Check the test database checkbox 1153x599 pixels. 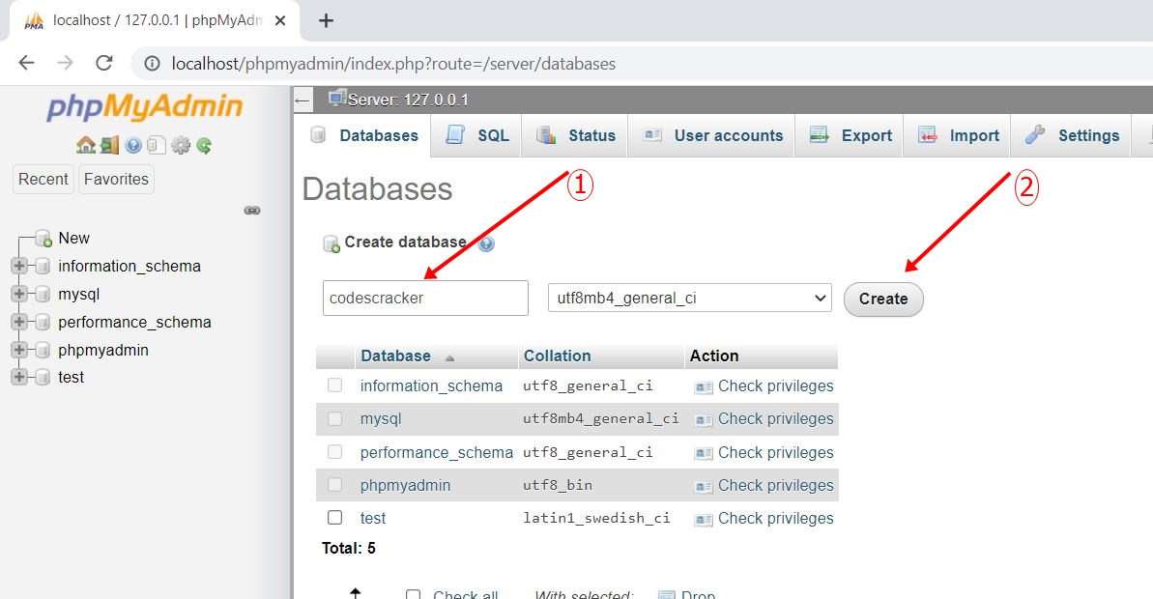click(x=334, y=518)
